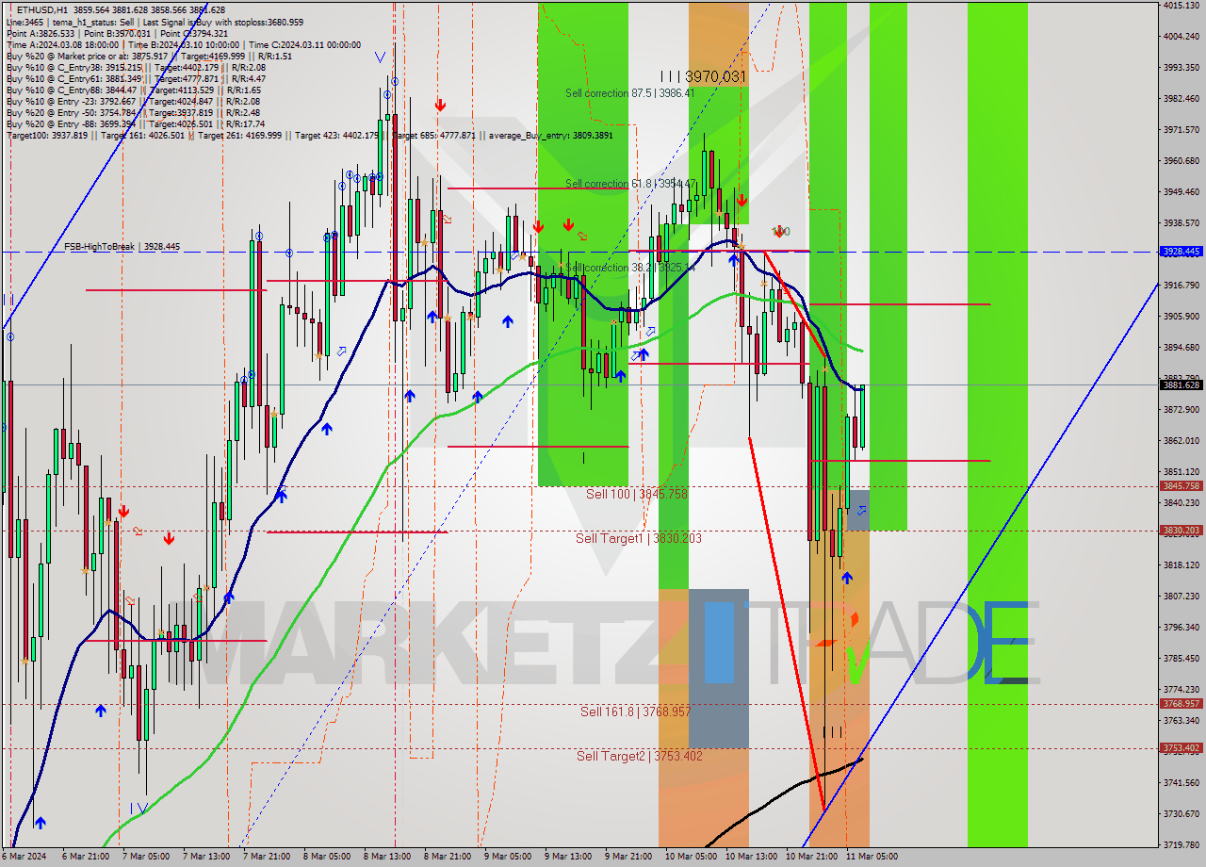Click the 3807.230 price scale value
This screenshot has width=1206, height=867.
[1182, 597]
